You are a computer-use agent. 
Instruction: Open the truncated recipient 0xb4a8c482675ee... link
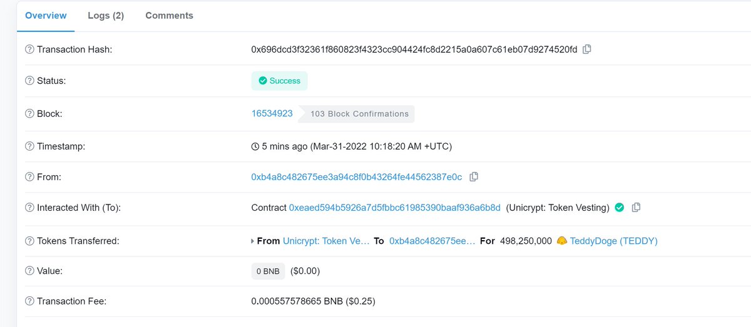pos(432,241)
